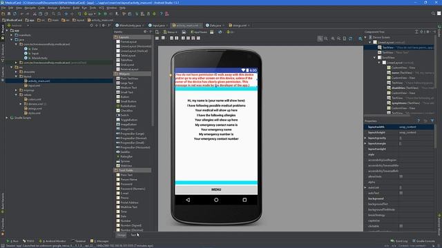Open Android Monitor tool window
The image size is (442, 248).
(x=52, y=241)
